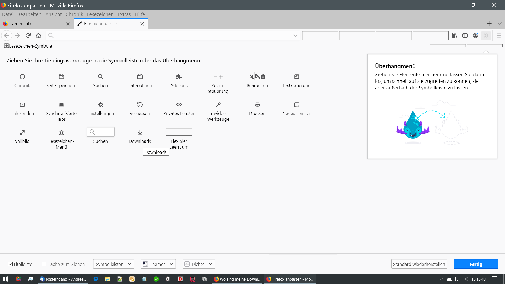Select the Einstellungen gear icon
505x284 pixels.
[x=100, y=105]
